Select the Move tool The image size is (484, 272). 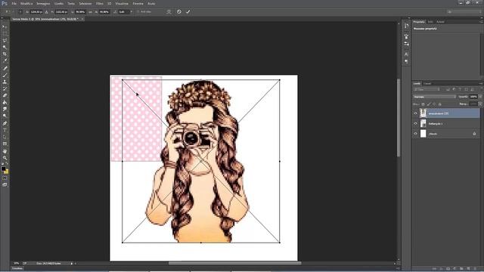tap(5, 27)
